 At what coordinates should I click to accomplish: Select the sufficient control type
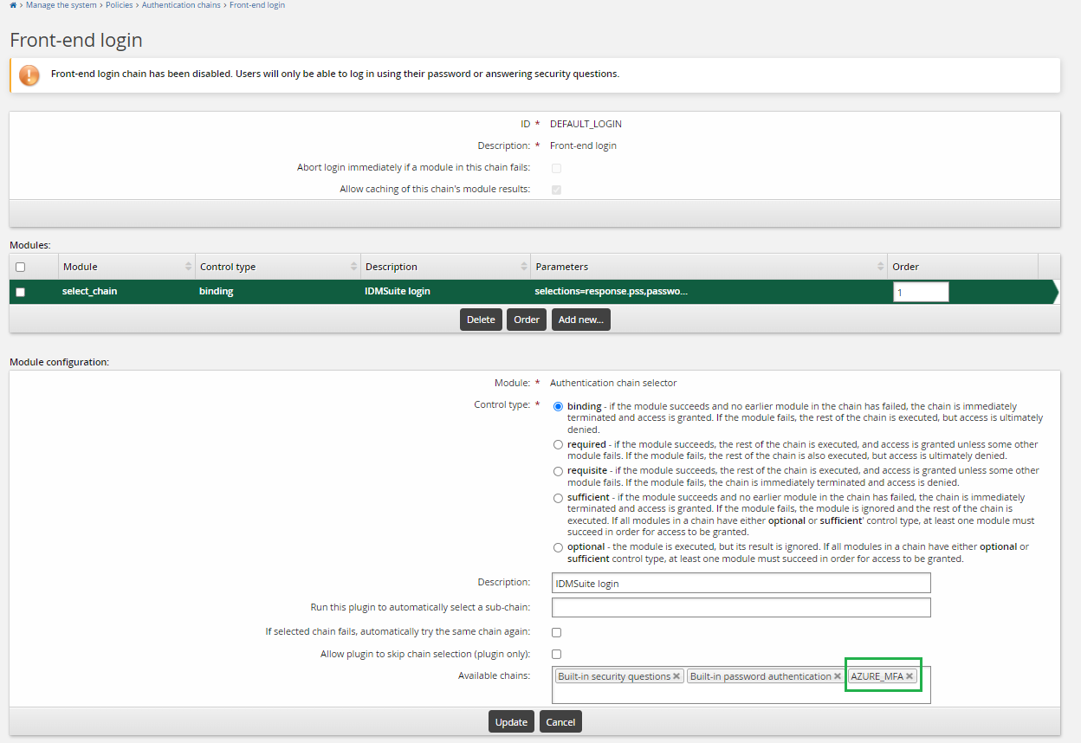[x=558, y=498]
